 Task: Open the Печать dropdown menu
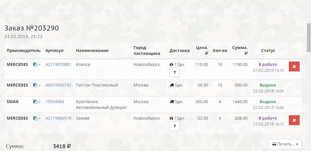285,144
